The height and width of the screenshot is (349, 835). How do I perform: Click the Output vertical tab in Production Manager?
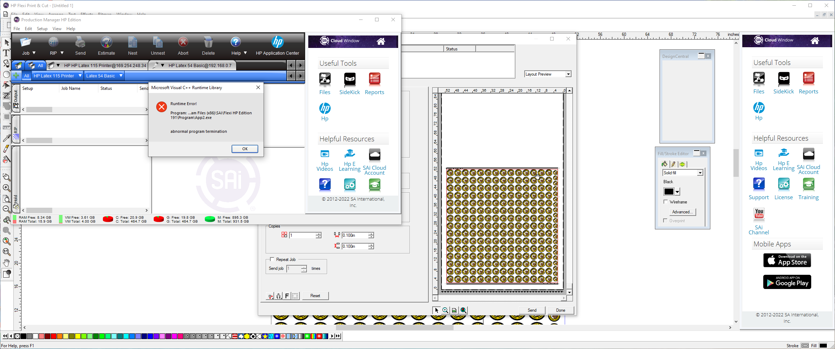coord(16,98)
